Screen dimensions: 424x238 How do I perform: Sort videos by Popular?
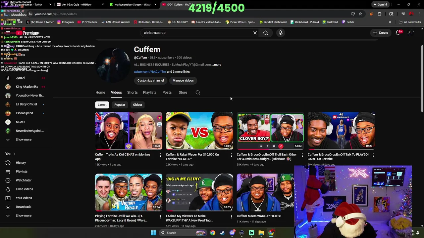click(120, 105)
